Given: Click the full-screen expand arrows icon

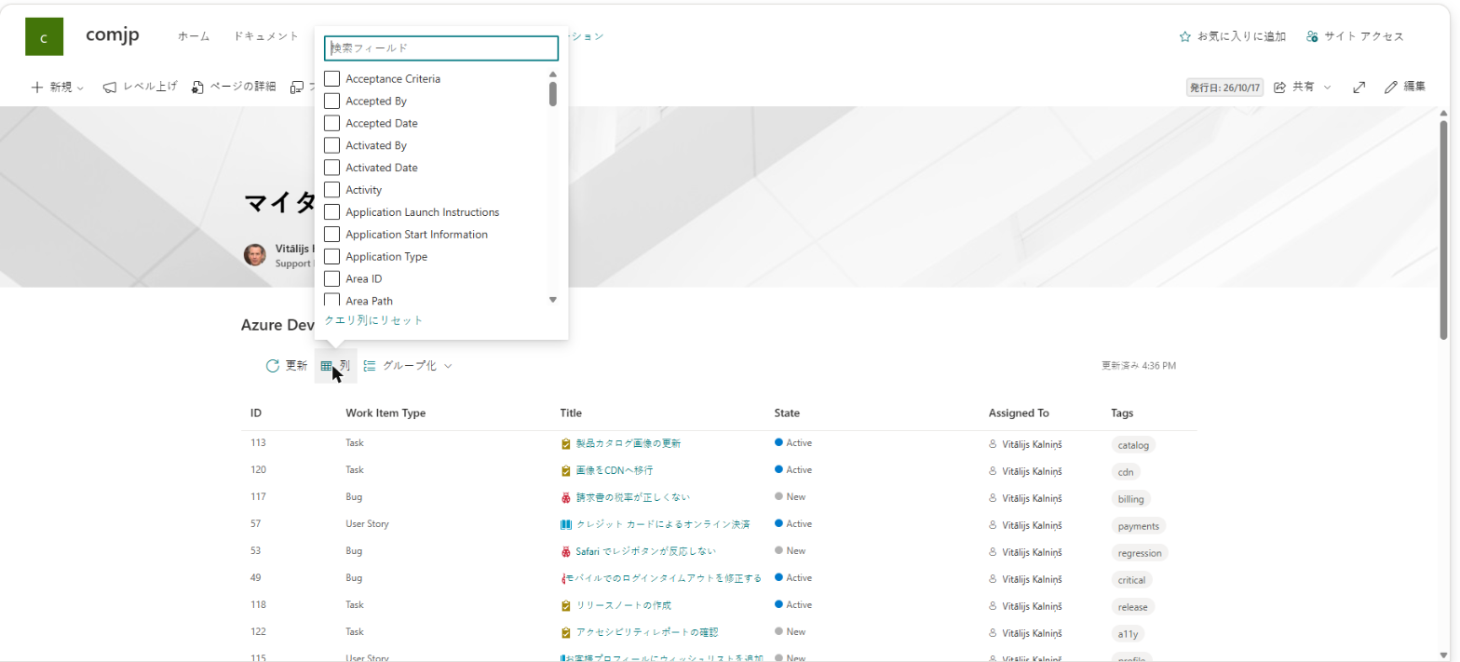Looking at the screenshot, I should coord(1359,87).
